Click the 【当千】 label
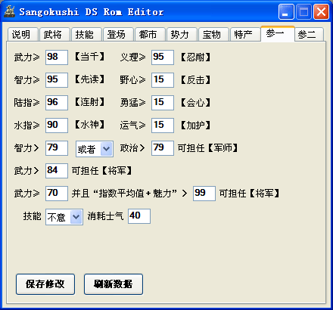 [x=89, y=57]
